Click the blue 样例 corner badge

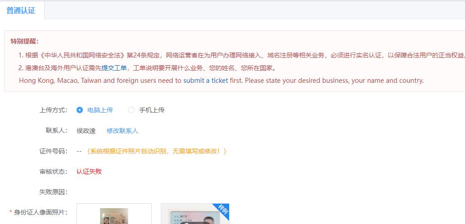[x=222, y=209]
